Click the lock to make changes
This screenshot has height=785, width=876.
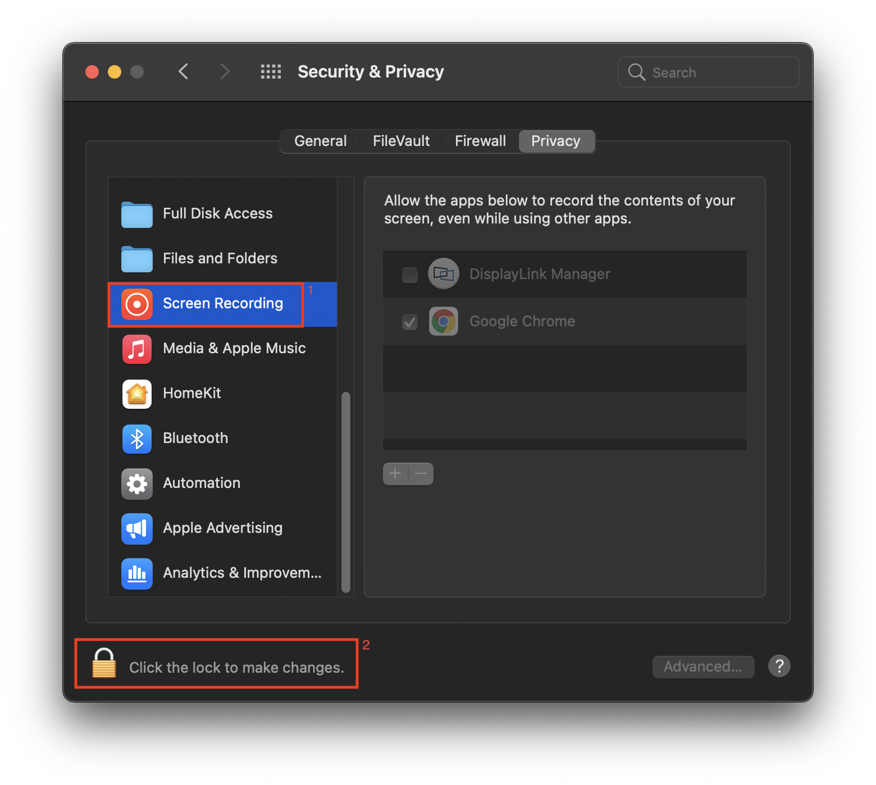pos(104,664)
